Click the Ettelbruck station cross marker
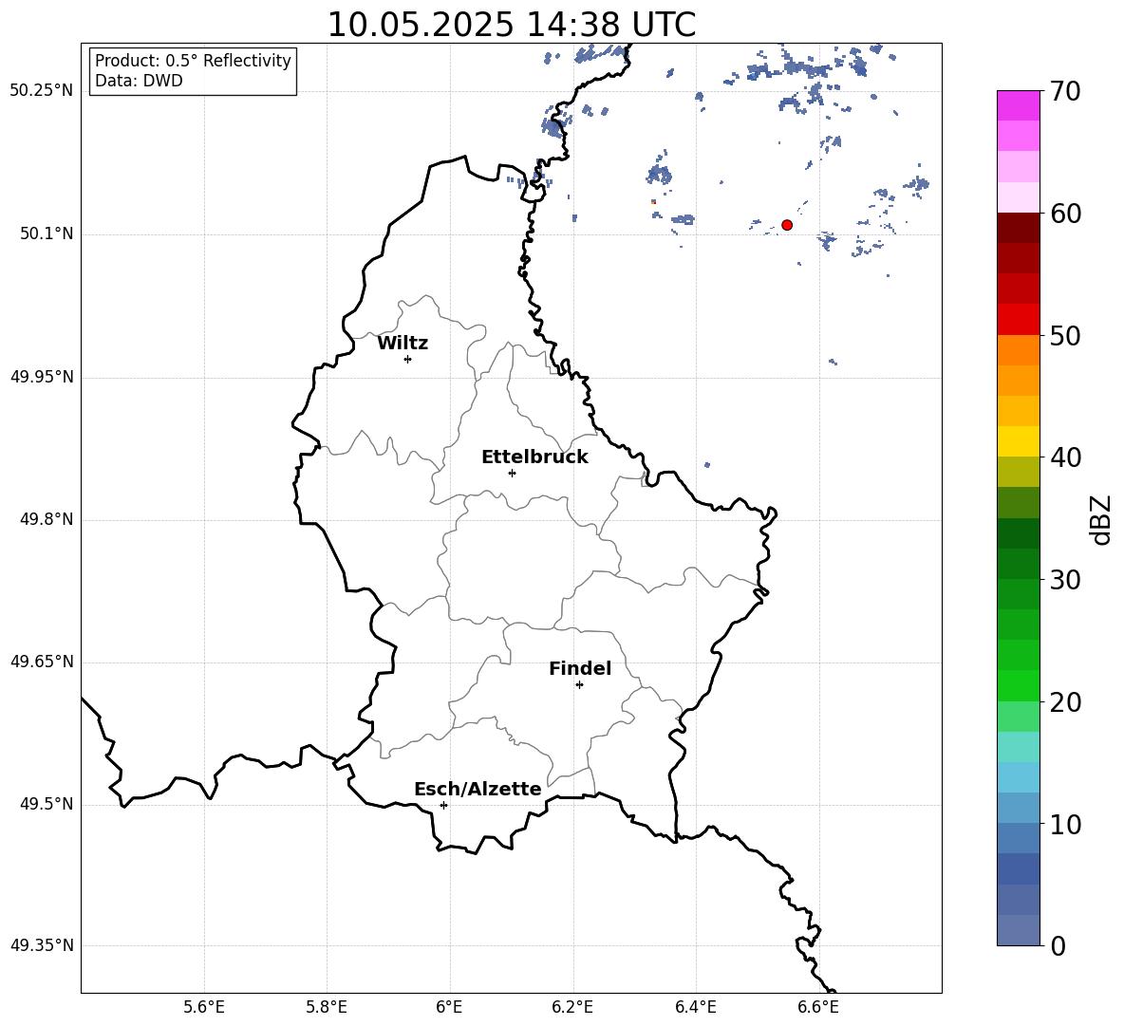 [512, 473]
